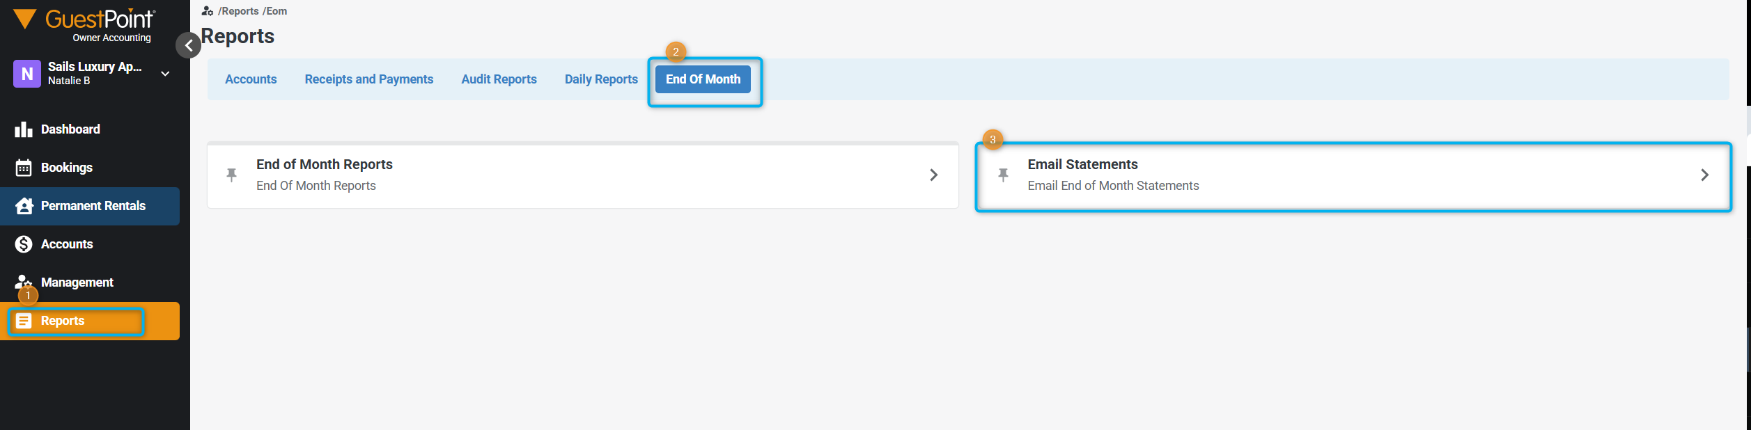1751x430 pixels.
Task: Switch to the Accounts tab
Action: click(x=251, y=79)
